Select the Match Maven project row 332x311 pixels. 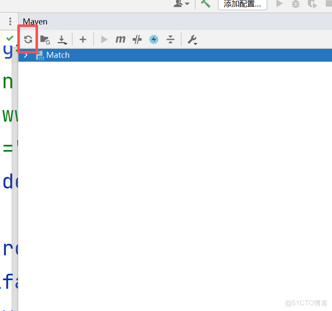click(175, 55)
